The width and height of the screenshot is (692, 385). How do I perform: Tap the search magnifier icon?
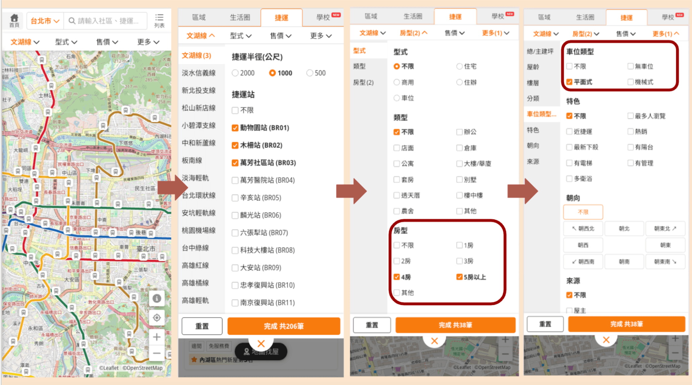(x=71, y=21)
